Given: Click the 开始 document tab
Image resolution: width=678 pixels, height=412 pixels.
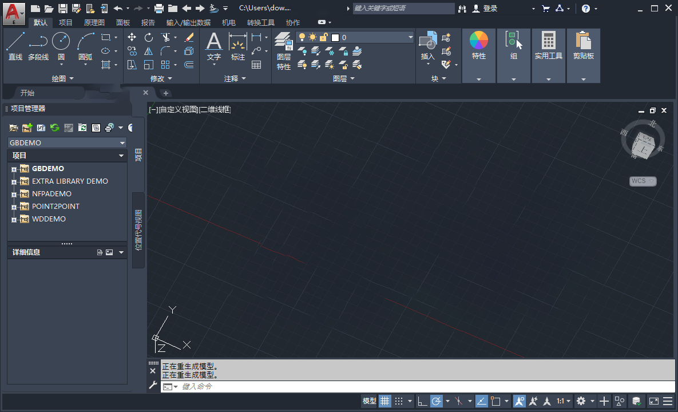Looking at the screenshot, I should 27,93.
